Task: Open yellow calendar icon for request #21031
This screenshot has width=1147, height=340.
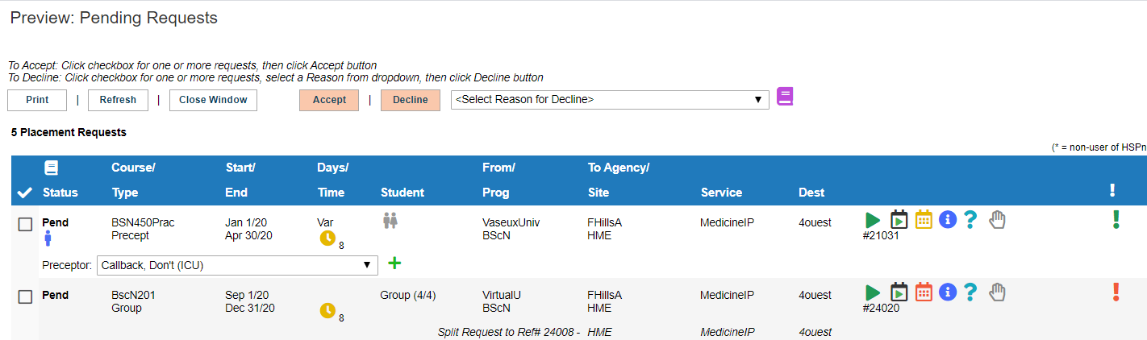Action: point(924,219)
